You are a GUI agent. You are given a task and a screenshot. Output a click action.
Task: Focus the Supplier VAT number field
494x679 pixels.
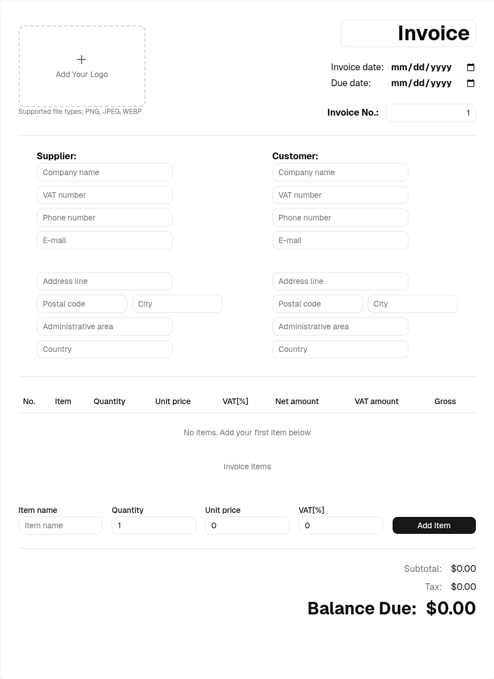(105, 195)
